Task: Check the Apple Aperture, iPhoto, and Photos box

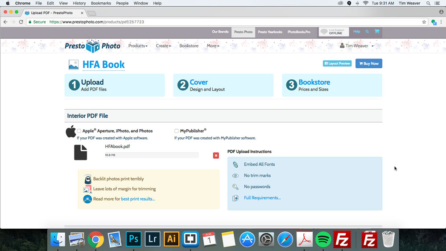Action: tap(79, 131)
